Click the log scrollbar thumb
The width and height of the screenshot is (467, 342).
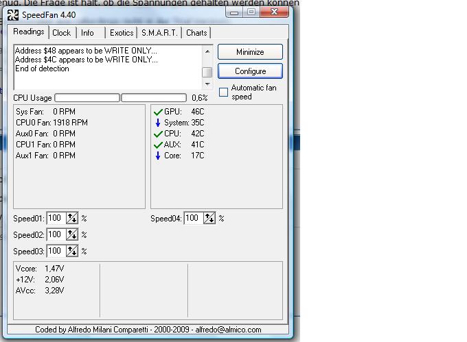click(207, 72)
